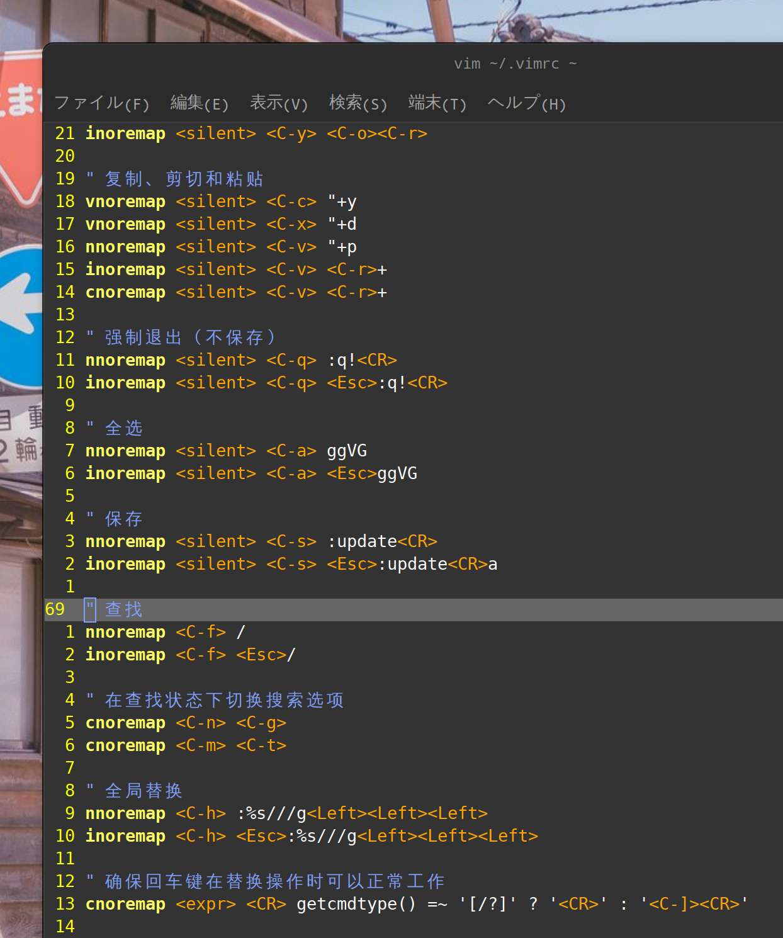The width and height of the screenshot is (783, 938).
Task: Open the 端末(T) menu
Action: 437,103
